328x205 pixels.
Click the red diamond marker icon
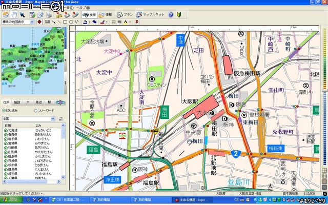(x=39, y=22)
